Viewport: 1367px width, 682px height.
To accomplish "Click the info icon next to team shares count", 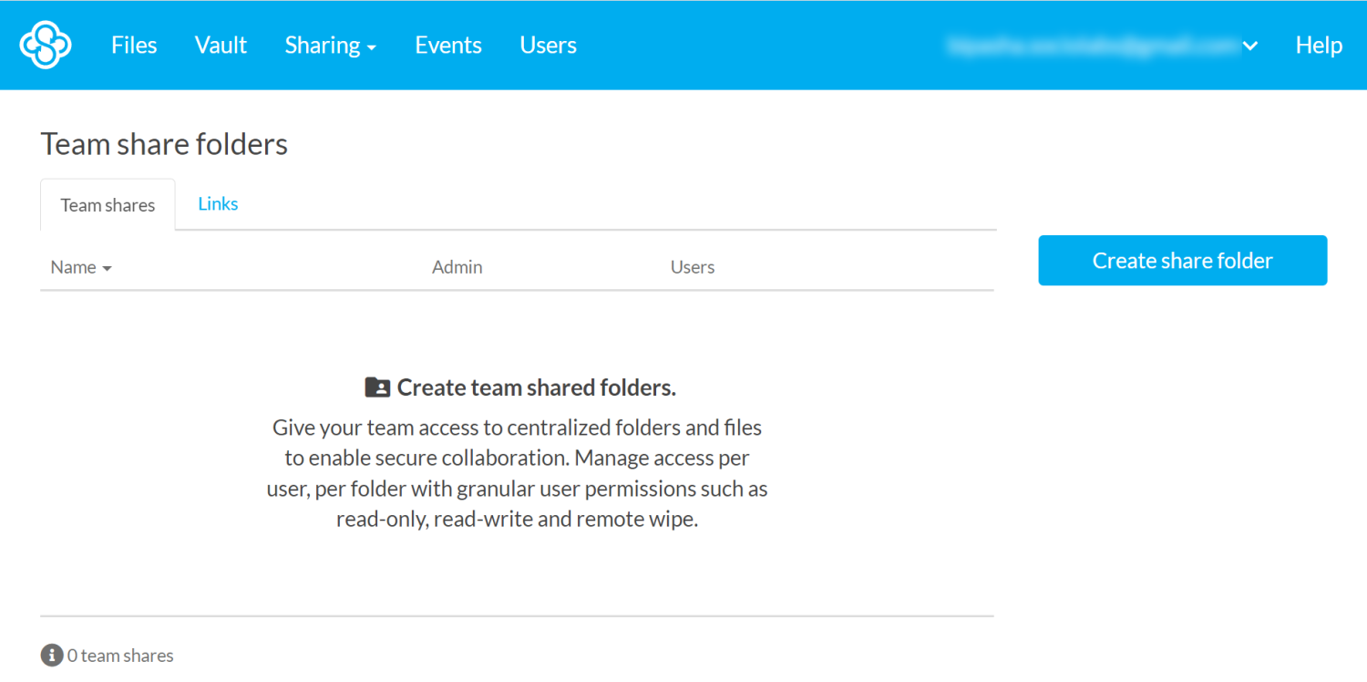I will point(52,655).
